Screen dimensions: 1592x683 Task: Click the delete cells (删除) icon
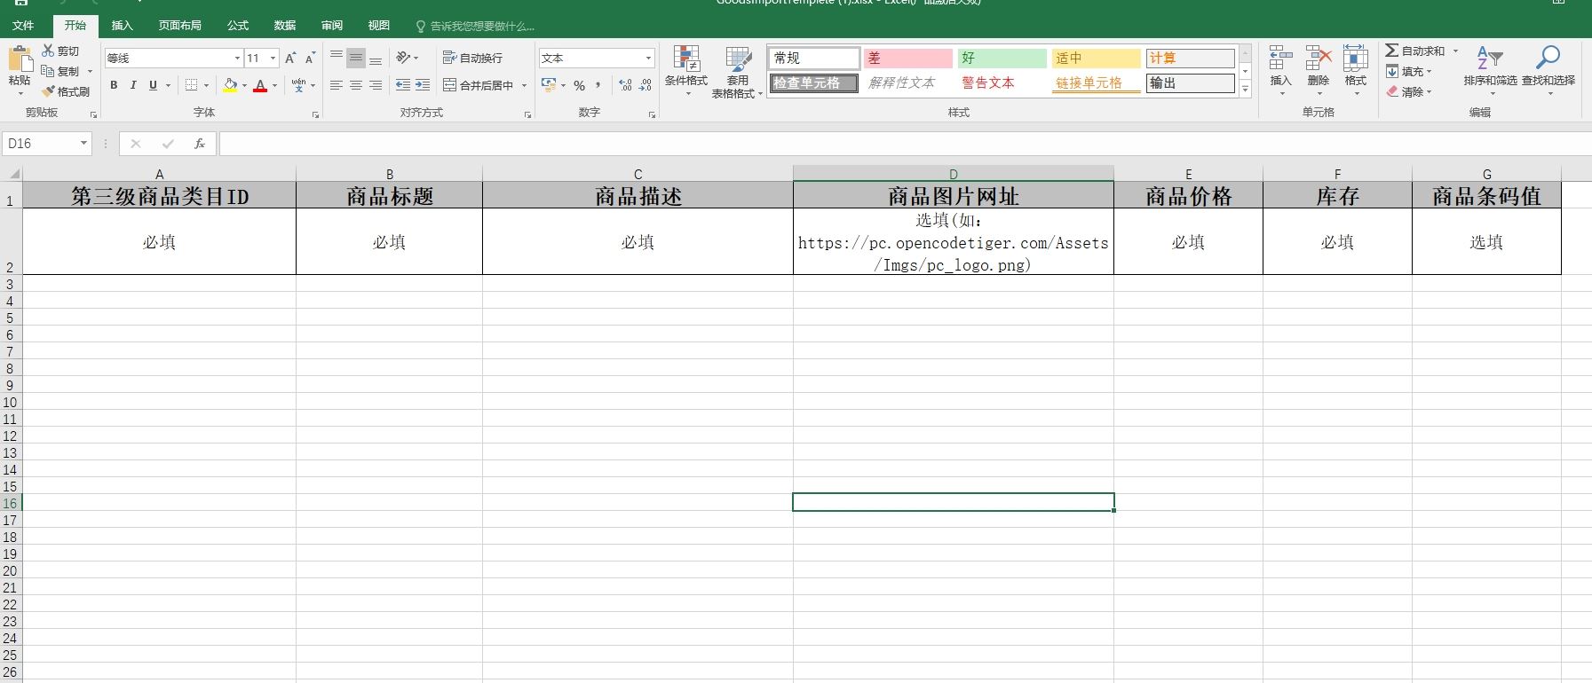coord(1318,59)
